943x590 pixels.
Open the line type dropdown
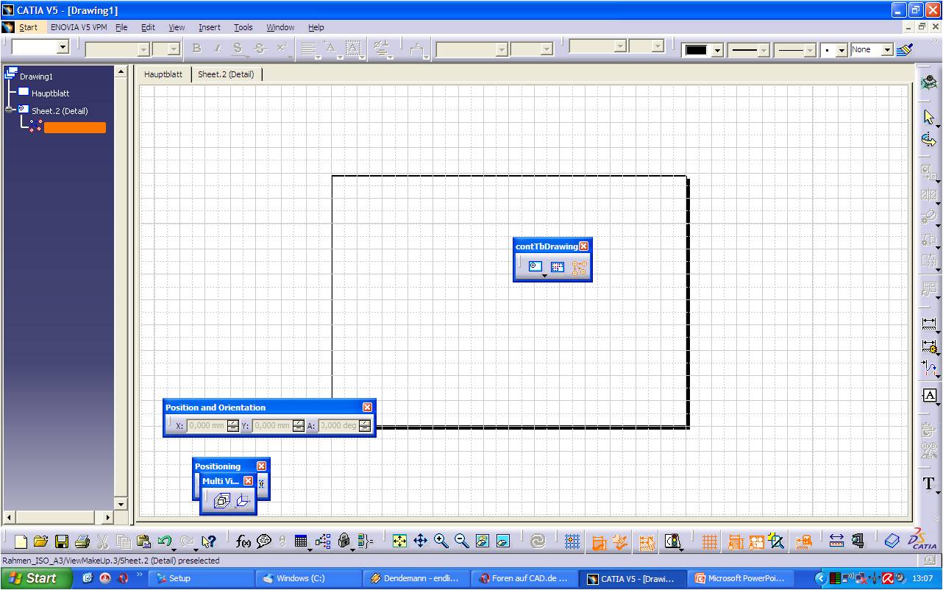[809, 51]
